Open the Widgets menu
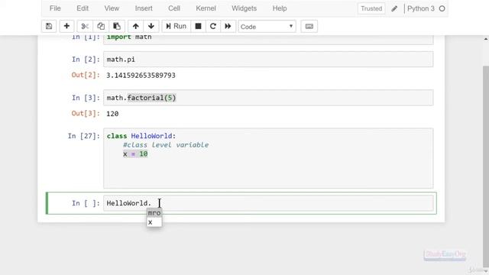 (x=244, y=8)
